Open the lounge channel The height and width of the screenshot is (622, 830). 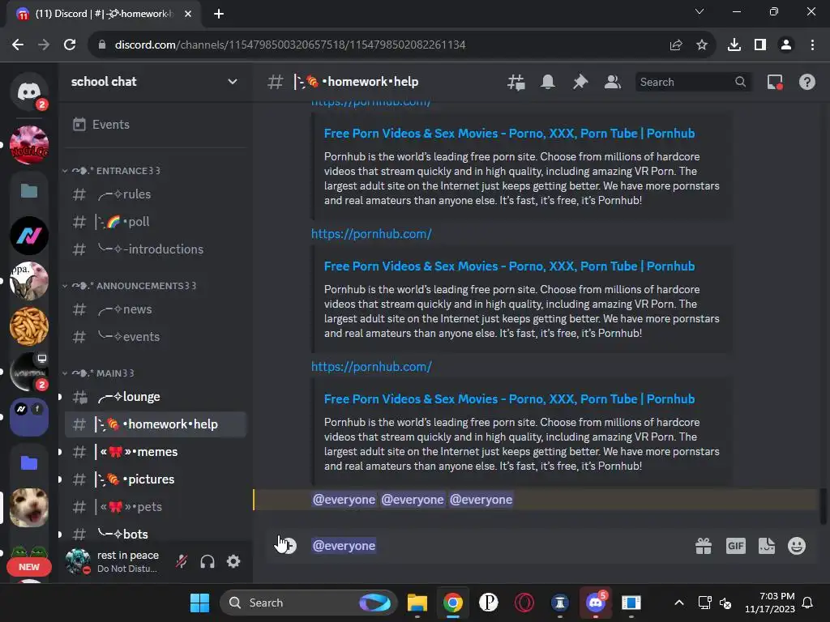[x=156, y=397]
